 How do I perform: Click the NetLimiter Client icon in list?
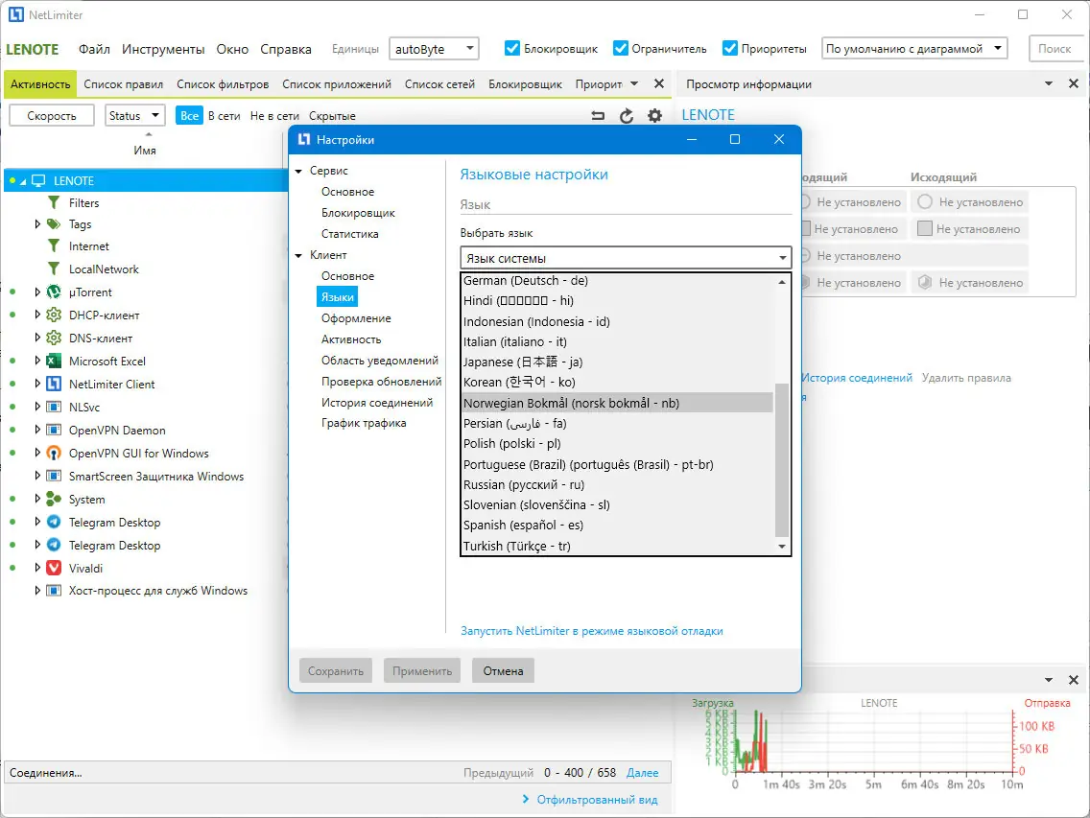click(54, 384)
